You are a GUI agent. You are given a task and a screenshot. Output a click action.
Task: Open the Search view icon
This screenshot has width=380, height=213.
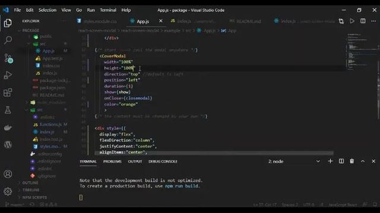(8, 40)
